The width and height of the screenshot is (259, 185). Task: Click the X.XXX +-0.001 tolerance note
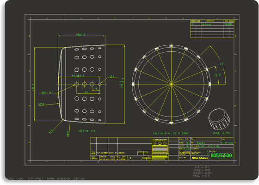tap(203, 173)
